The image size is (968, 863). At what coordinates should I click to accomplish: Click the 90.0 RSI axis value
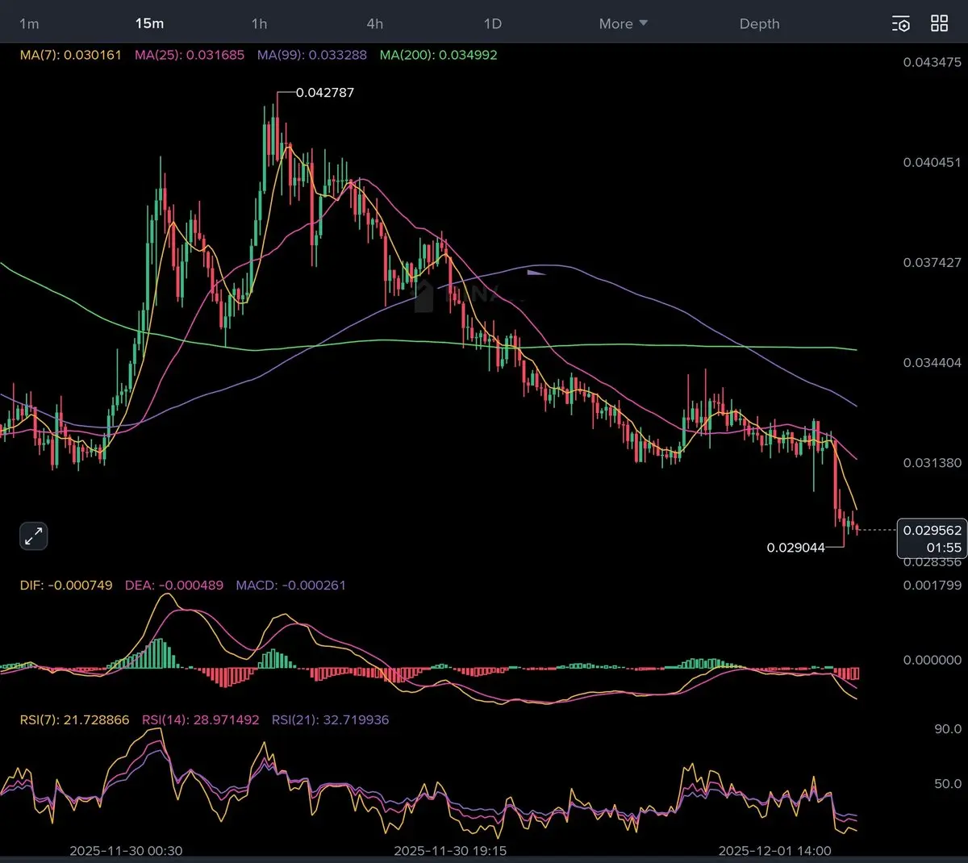coord(948,728)
